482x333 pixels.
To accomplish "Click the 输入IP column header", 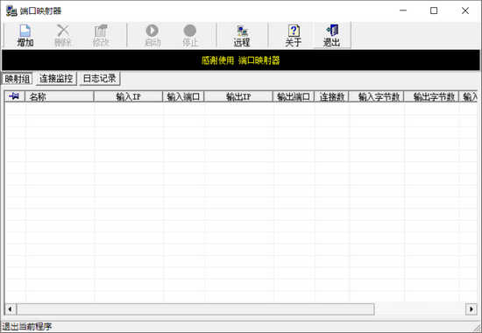I will tap(128, 96).
